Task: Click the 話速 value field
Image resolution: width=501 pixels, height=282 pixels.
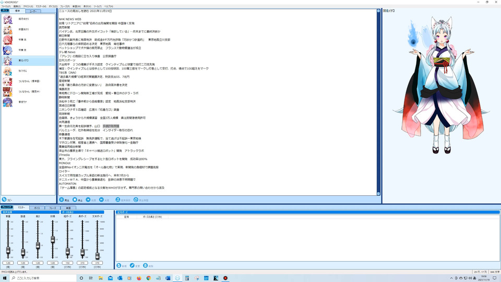Action: (23, 263)
